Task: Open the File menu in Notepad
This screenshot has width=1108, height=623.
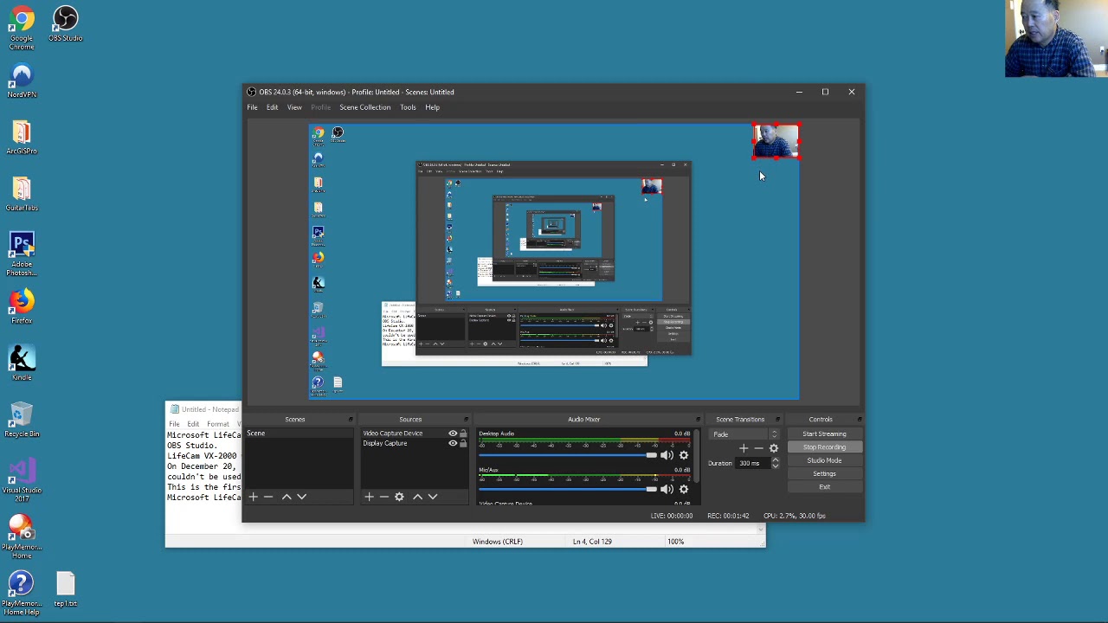Action: (174, 424)
